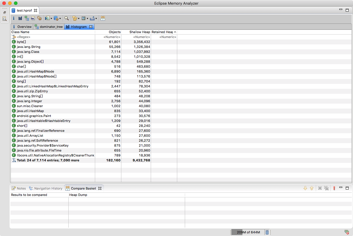Click remove all results in Compare Basket
The image size is (353, 236).
coord(327,188)
